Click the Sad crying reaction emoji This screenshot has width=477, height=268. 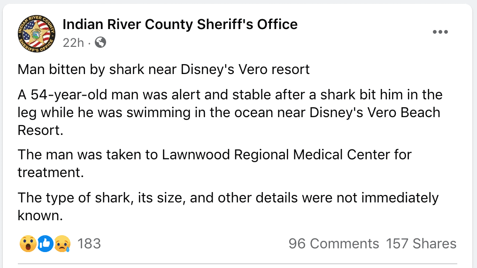coord(62,244)
